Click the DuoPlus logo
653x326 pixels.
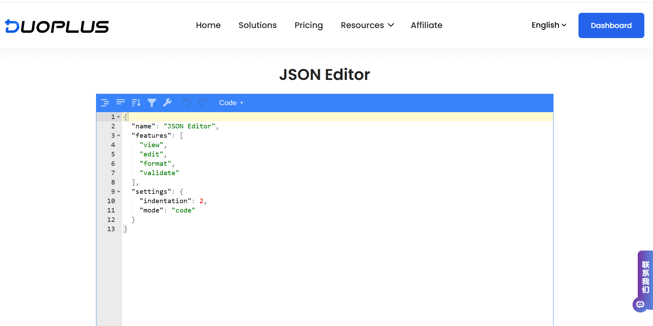coord(57,26)
